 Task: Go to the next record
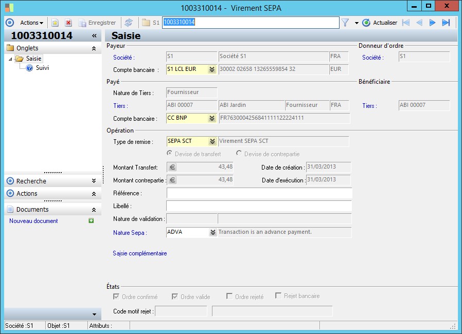click(432, 23)
